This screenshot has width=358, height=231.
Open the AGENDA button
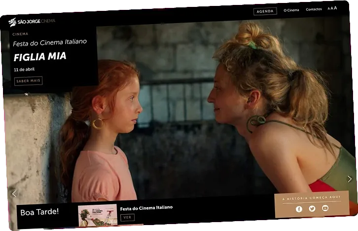point(265,11)
